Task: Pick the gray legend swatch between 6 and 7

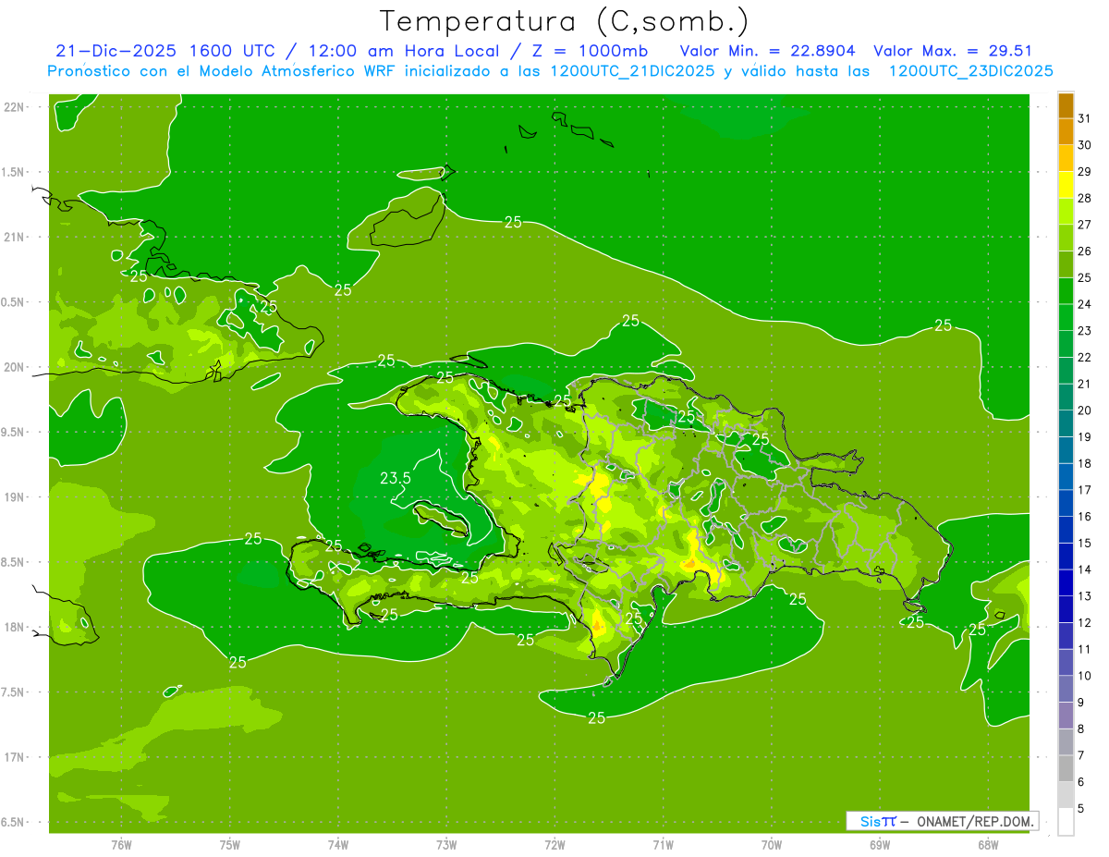Action: [x=1066, y=769]
